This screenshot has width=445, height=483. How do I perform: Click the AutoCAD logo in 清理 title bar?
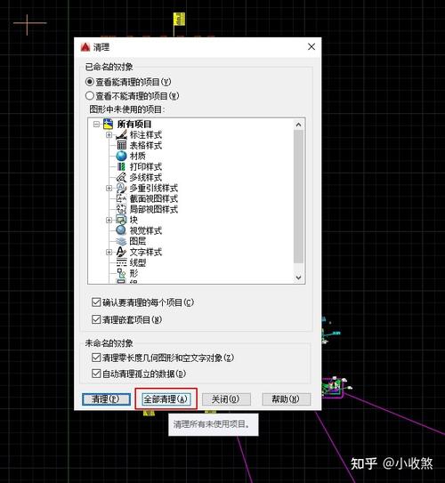pyautogui.click(x=85, y=47)
